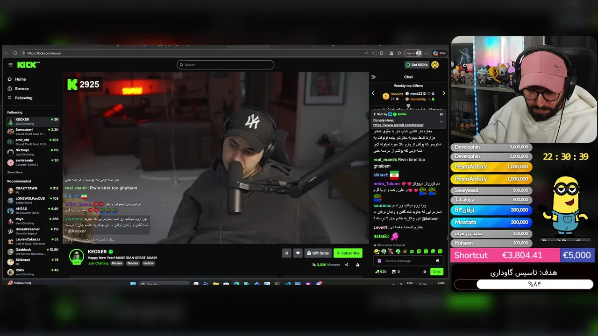Open the amir_vht channel in the sidebar
Viewport: 598px width, 336px height.
click(33, 142)
